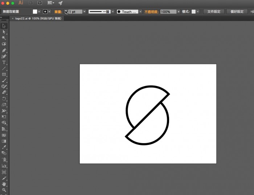Open the opacity 100% field
Image resolution: width=254 pixels, height=195 pixels.
pos(168,12)
